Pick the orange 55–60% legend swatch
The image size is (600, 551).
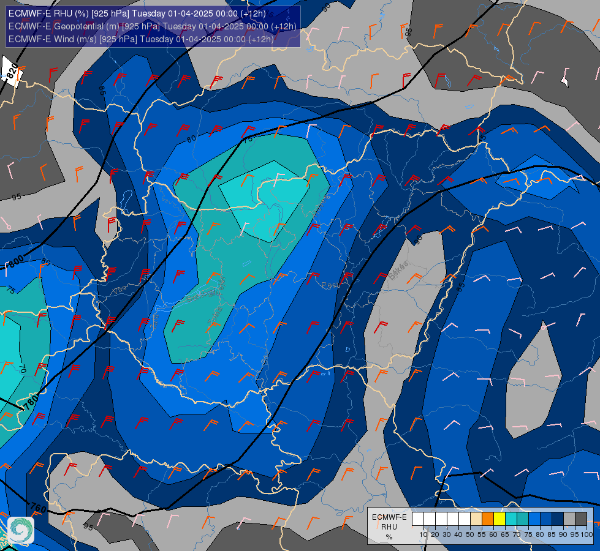coord(488,519)
